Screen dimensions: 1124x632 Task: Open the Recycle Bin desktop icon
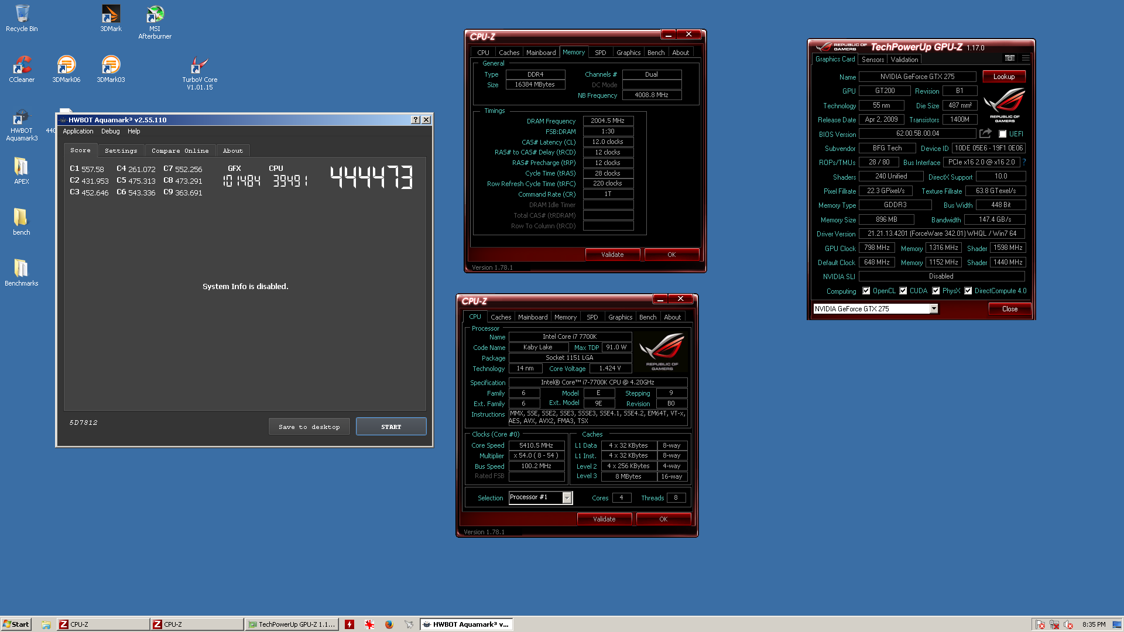click(x=22, y=18)
